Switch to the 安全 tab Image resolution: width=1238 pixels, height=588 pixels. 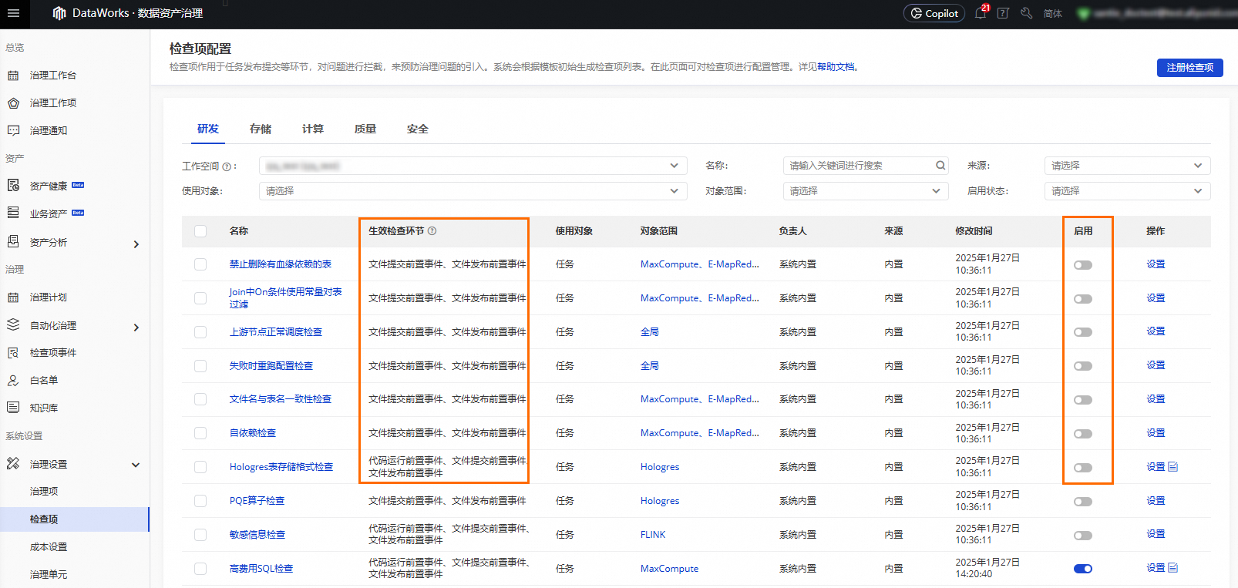click(x=417, y=129)
